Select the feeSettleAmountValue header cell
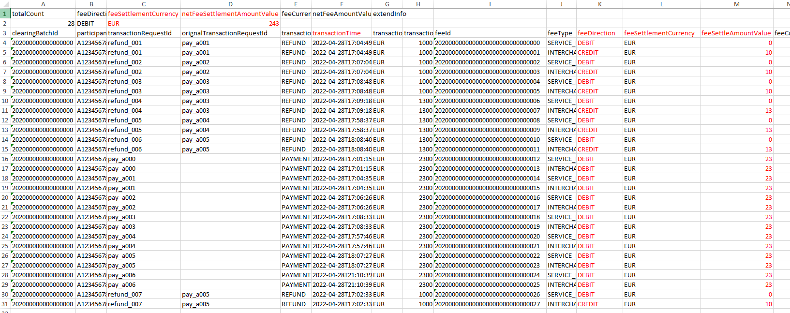 736,33
